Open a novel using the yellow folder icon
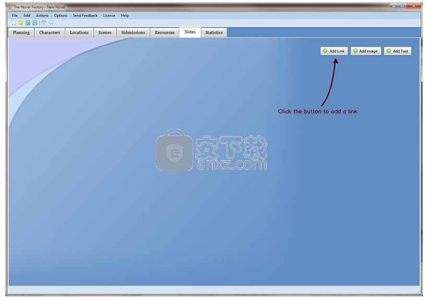 click(21, 23)
